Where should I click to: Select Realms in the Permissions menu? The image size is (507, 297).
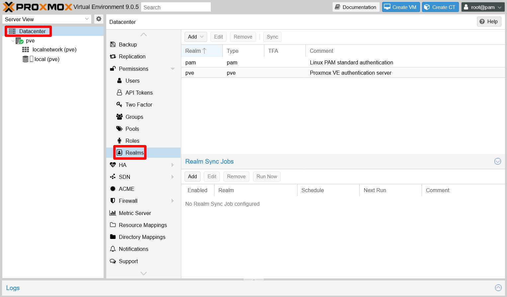(x=133, y=152)
